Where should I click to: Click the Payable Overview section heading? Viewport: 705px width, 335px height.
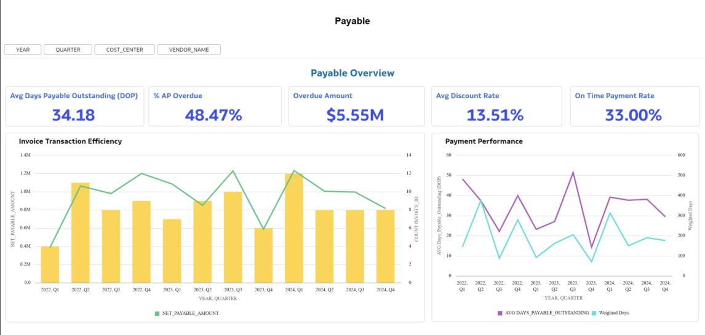(352, 73)
